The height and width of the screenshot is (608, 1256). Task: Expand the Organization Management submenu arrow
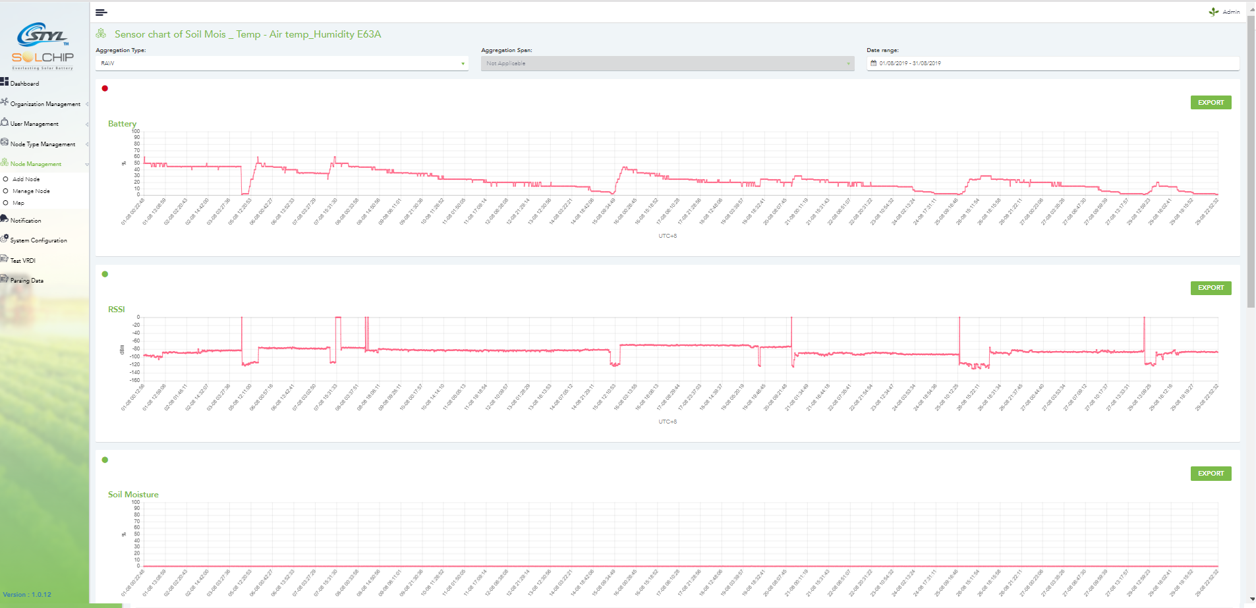[x=86, y=104]
